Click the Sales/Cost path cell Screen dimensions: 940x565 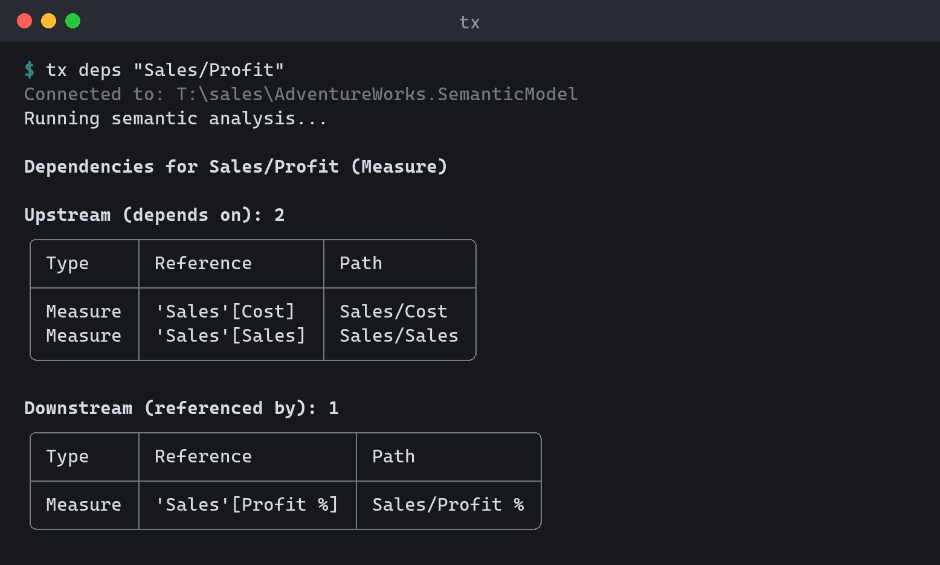(393, 311)
